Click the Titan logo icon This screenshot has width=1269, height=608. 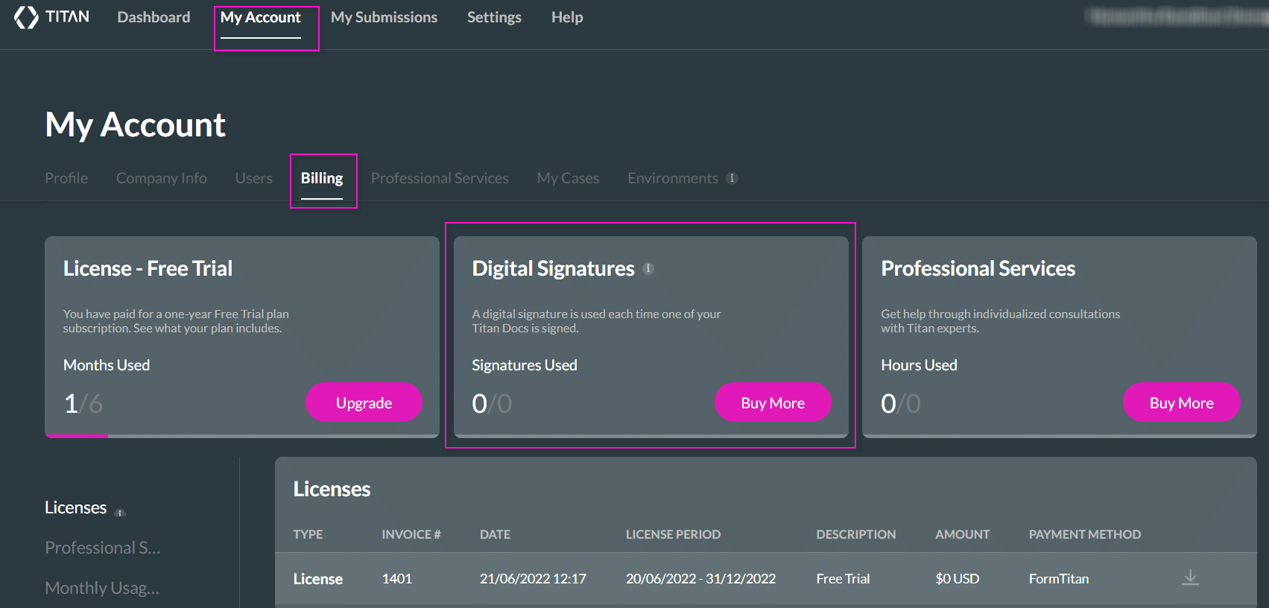(26, 17)
